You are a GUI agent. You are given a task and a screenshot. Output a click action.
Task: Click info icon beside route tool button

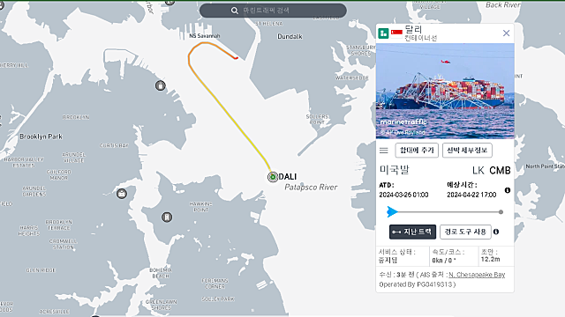[x=496, y=232]
